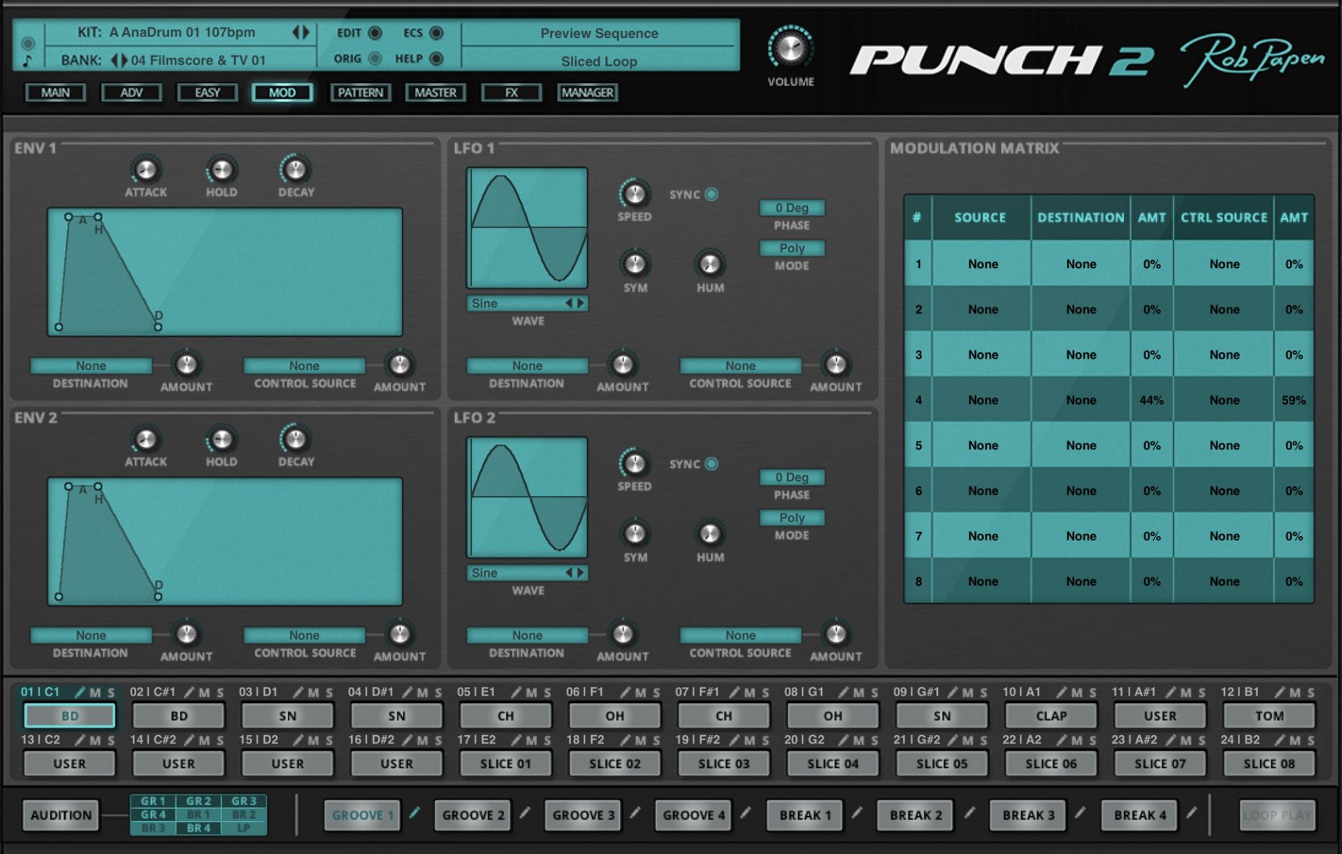
Task: Click the LFO 1 waveform display
Action: (527, 228)
